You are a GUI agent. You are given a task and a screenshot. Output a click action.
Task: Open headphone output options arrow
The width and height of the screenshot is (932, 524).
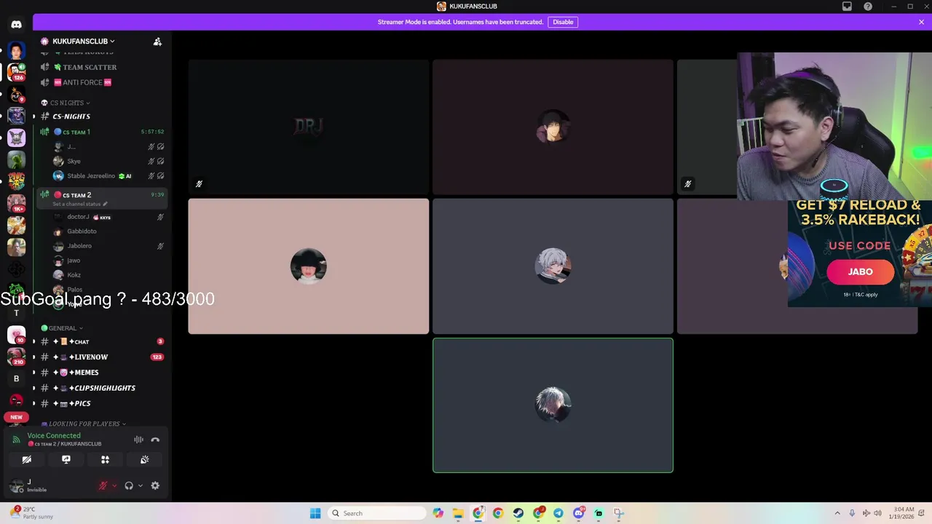pyautogui.click(x=141, y=485)
